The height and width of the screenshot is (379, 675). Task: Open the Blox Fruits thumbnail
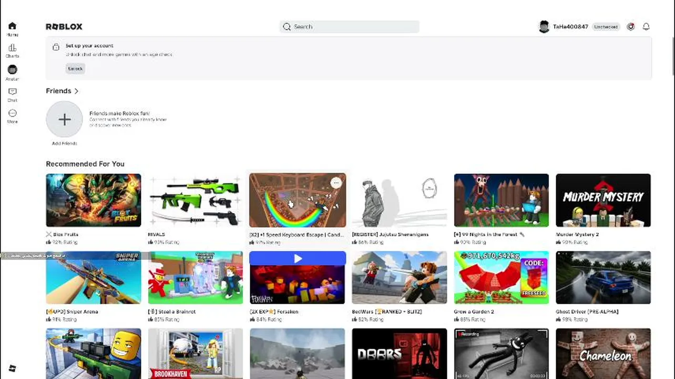(94, 200)
